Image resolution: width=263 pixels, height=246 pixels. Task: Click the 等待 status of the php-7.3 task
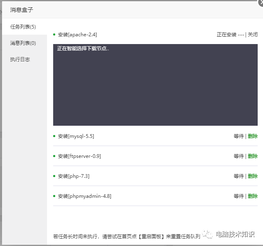tap(239, 176)
